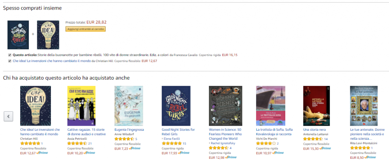
Task: Click Prime badge under Eugenia l'ingegnosa price
Action: pyautogui.click(x=134, y=148)
